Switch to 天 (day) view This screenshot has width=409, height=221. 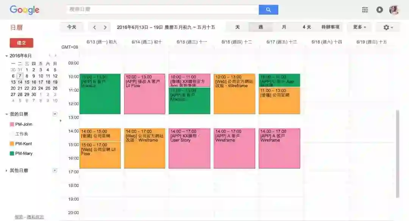pos(237,27)
